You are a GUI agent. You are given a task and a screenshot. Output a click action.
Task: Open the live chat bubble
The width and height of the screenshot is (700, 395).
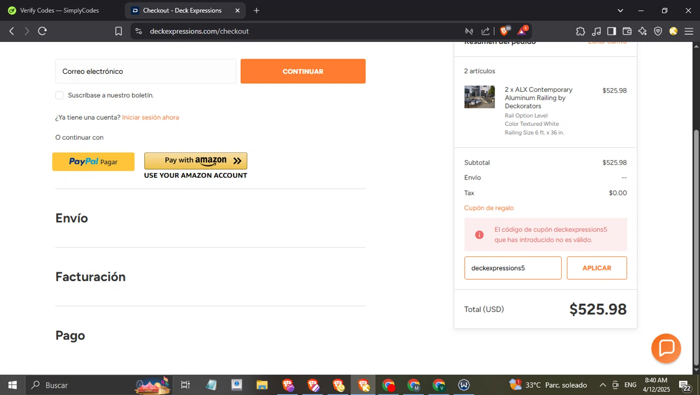pos(666,348)
